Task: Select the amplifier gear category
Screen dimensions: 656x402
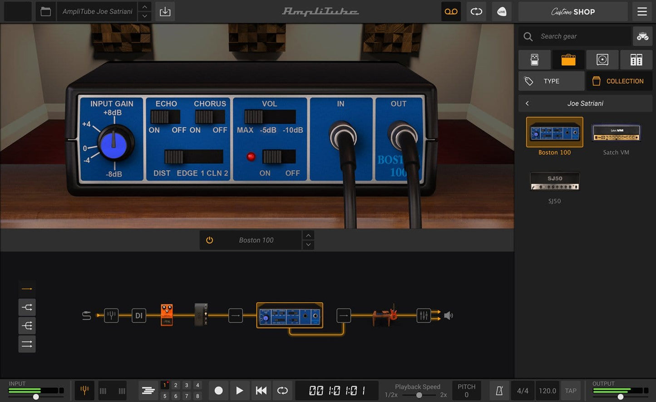Action: (568, 59)
